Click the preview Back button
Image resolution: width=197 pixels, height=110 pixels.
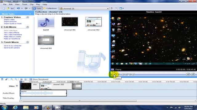tap(123, 75)
